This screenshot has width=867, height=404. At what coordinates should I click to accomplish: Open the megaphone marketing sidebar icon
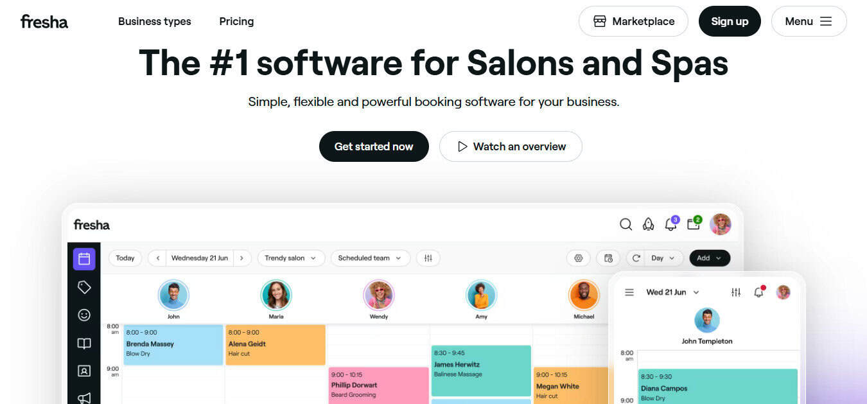pyautogui.click(x=84, y=398)
